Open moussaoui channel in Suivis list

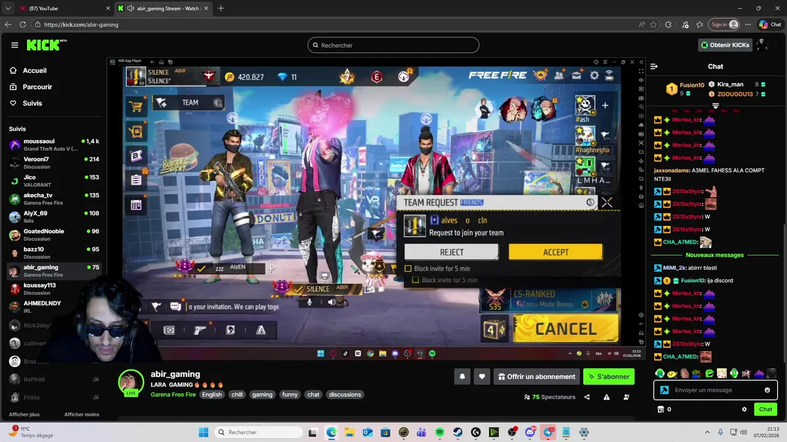(54, 145)
